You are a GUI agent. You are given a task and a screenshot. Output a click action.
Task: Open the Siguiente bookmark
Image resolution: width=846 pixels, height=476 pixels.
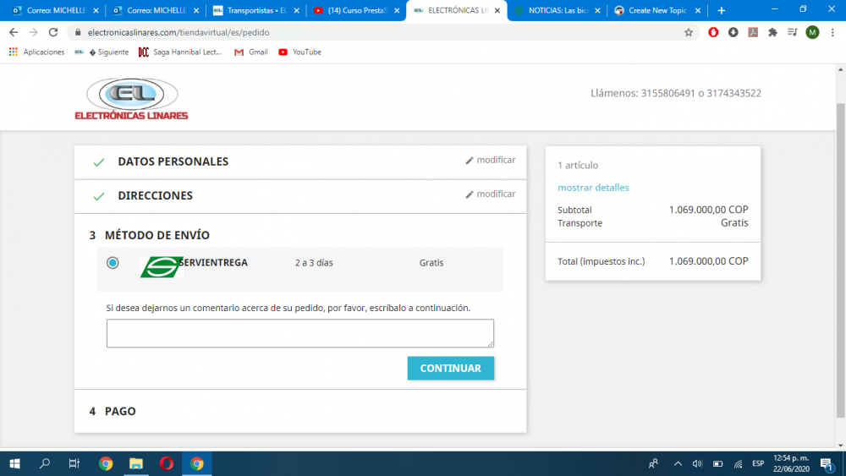click(102, 52)
